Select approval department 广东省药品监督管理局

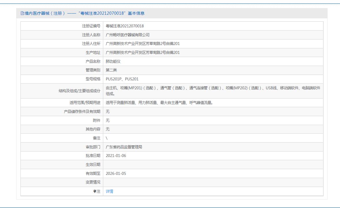tap(124, 147)
